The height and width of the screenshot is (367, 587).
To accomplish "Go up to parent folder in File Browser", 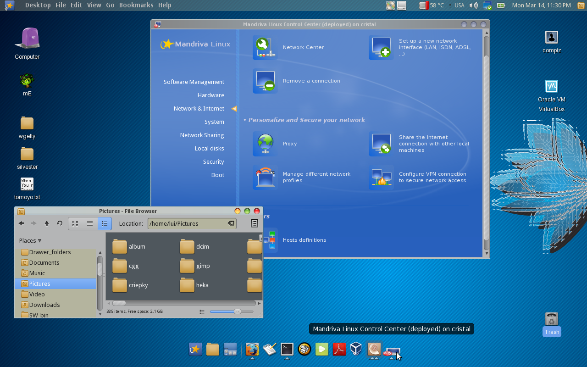I will click(x=47, y=223).
